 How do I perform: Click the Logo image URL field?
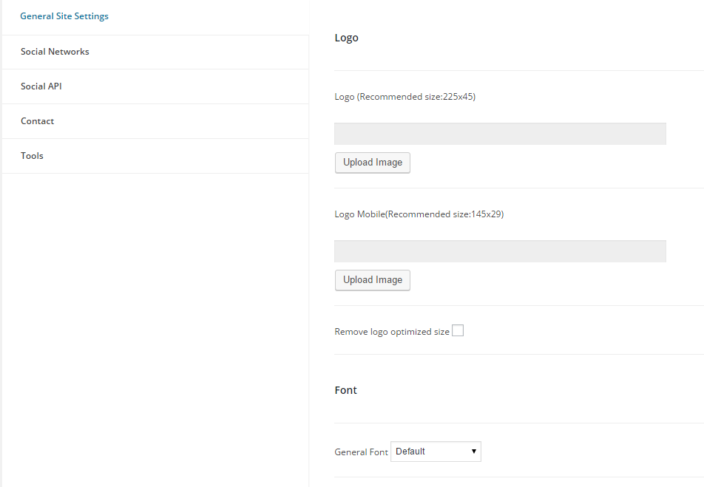tap(500, 134)
